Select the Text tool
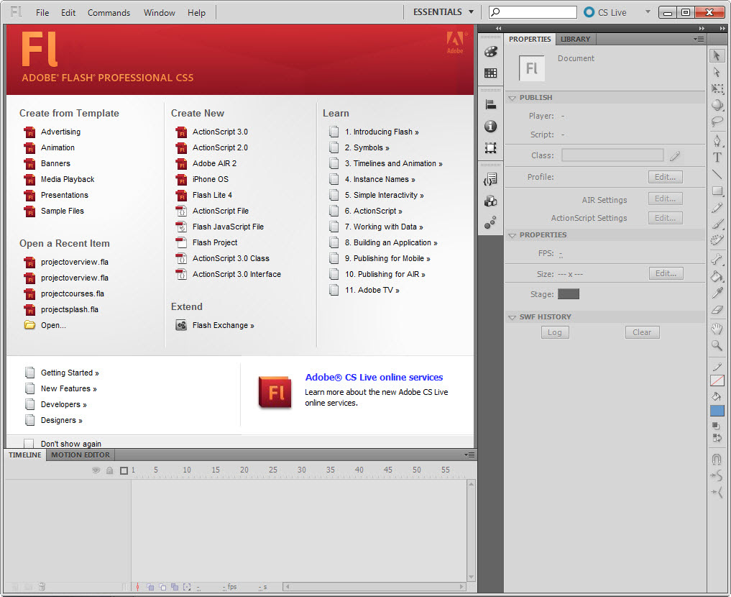This screenshot has height=597, width=731. click(x=717, y=158)
